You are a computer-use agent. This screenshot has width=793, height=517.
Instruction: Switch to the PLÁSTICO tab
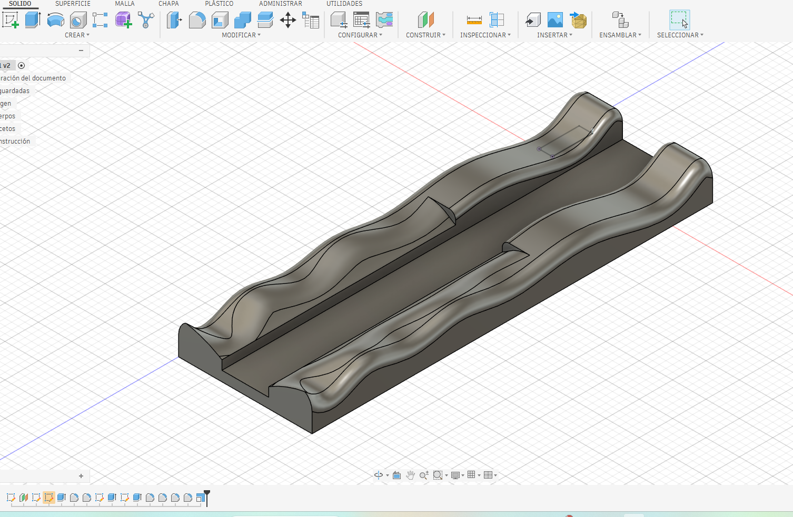pyautogui.click(x=219, y=4)
